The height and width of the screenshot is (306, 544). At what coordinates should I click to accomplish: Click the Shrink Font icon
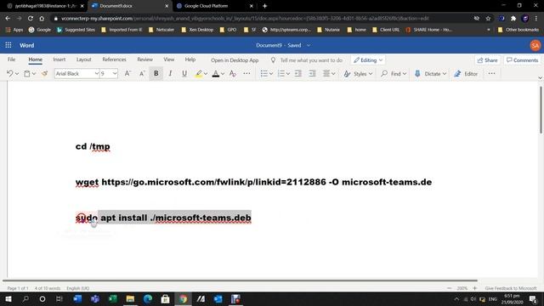(142, 74)
